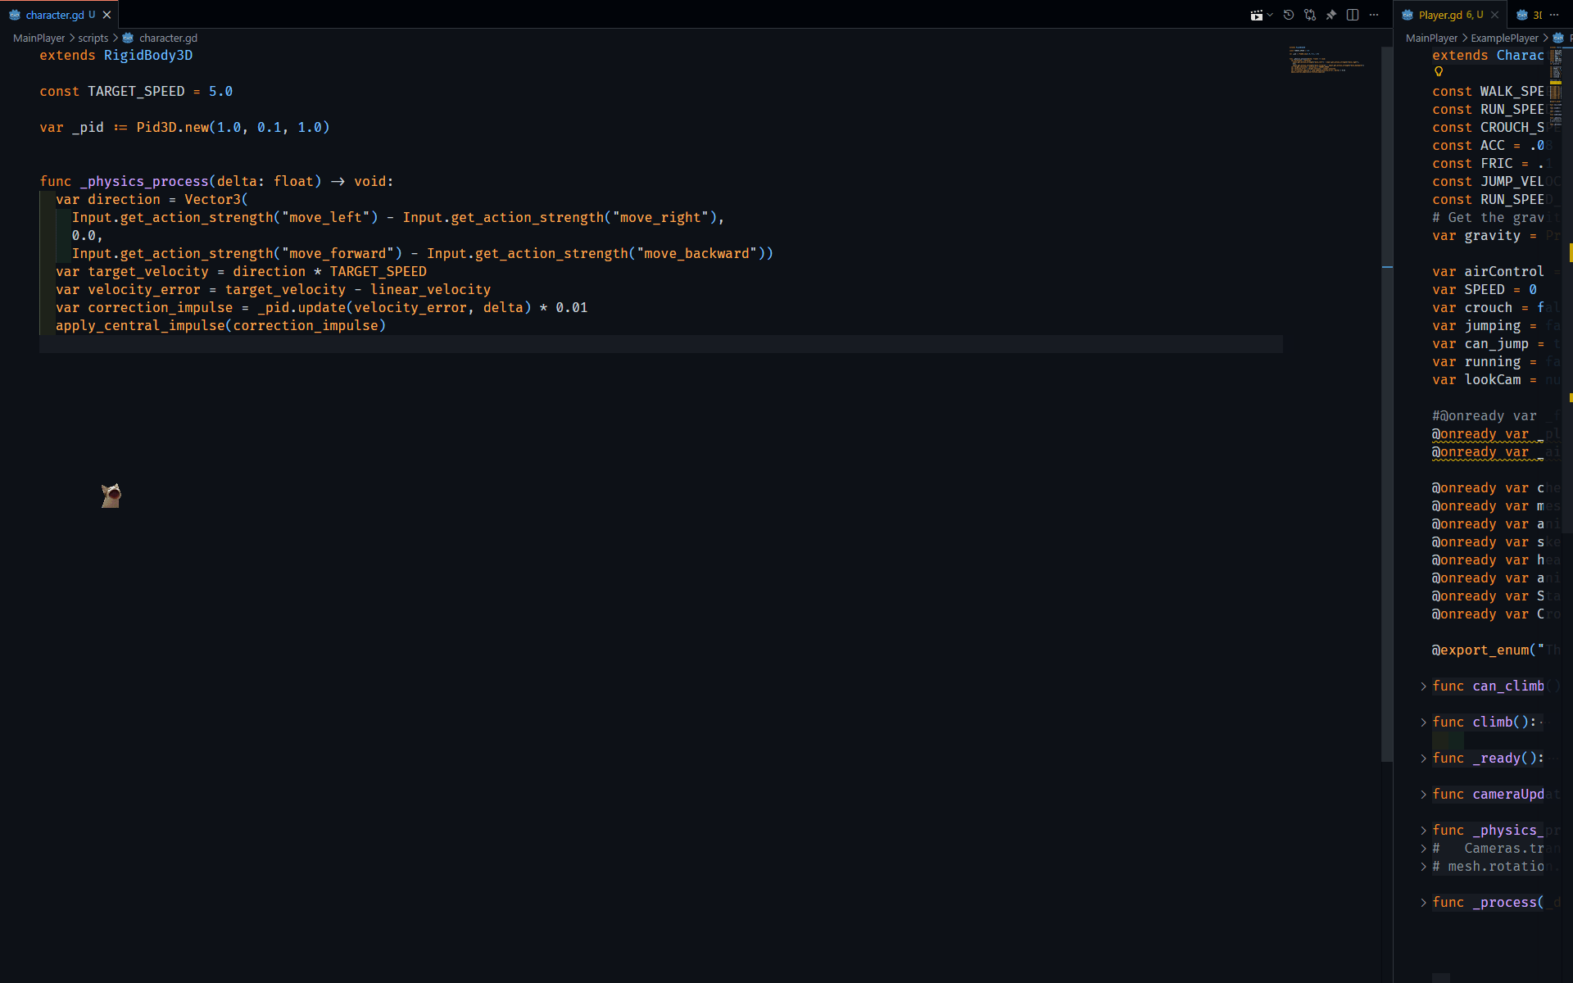Click the Godot file icon in right breadcrumb
Image resolution: width=1573 pixels, height=983 pixels.
coord(1558,38)
